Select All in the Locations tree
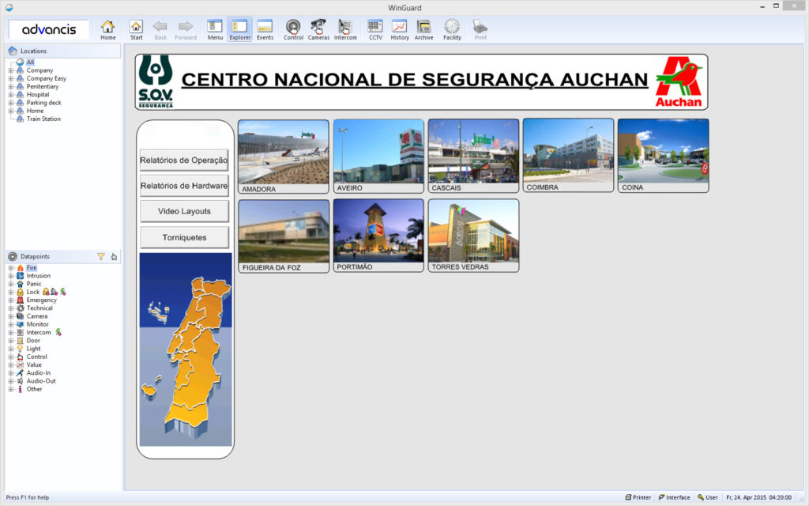The height and width of the screenshot is (506, 809). 31,62
